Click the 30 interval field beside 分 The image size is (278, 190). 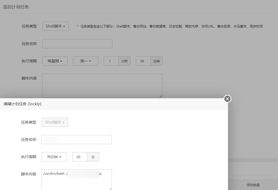80,157
